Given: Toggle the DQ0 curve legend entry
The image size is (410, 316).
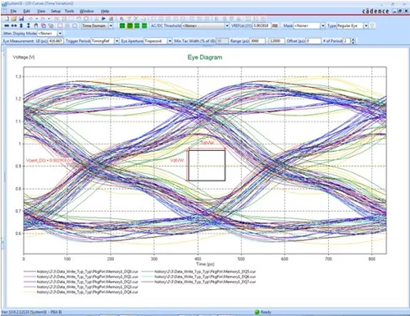Looking at the screenshot, I should click(x=81, y=272).
